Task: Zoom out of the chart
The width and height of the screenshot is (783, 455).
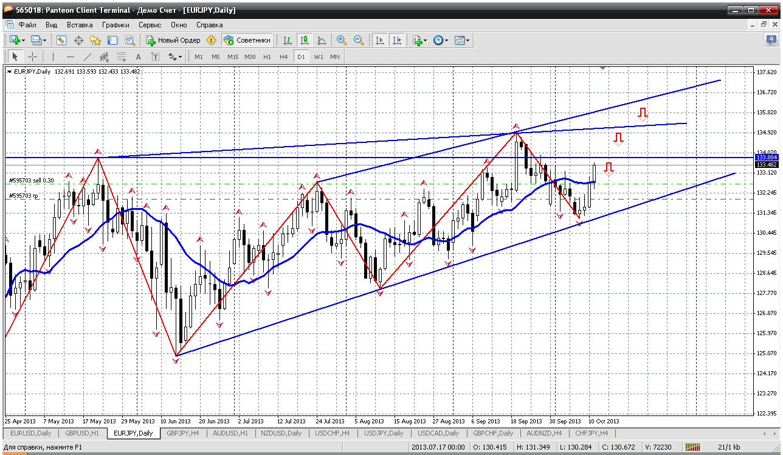Action: pos(359,40)
